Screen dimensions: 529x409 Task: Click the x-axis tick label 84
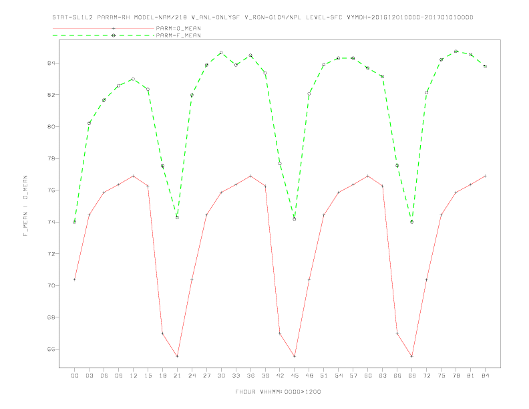point(485,376)
